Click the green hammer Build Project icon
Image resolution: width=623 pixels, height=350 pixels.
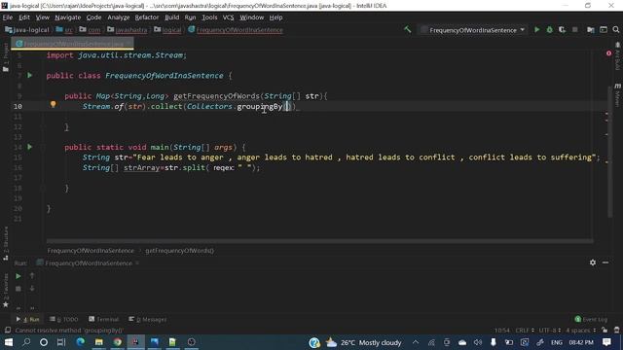(x=407, y=30)
